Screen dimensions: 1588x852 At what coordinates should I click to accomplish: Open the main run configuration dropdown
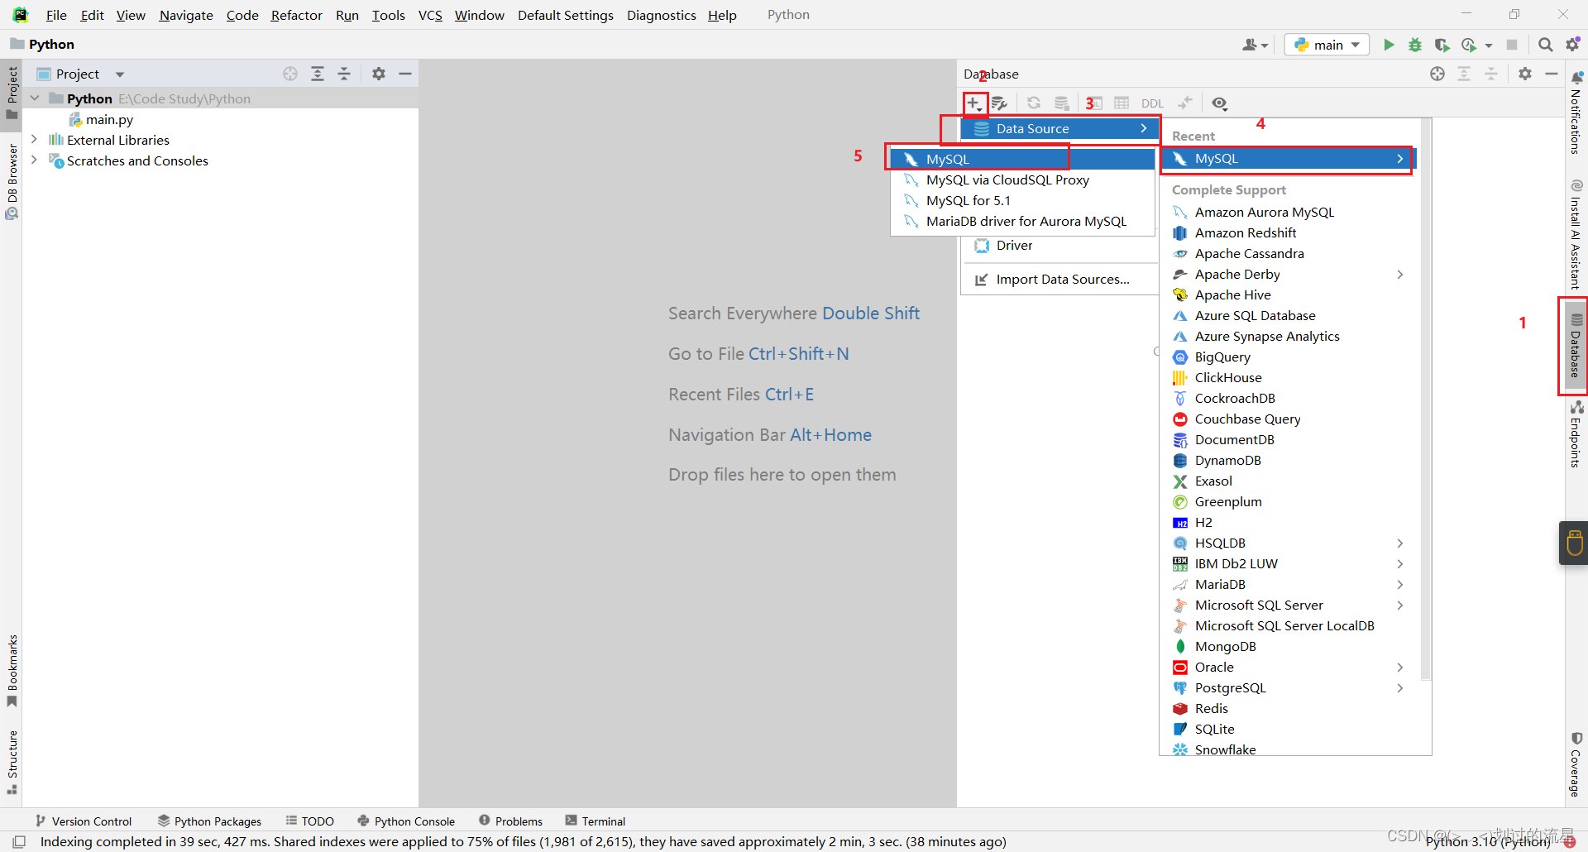[x=1327, y=45]
